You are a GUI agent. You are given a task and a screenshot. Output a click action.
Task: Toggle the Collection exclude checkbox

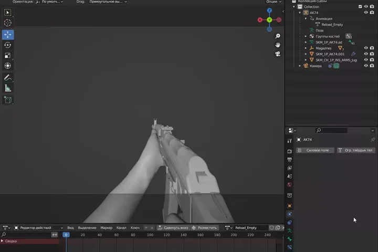[360, 7]
